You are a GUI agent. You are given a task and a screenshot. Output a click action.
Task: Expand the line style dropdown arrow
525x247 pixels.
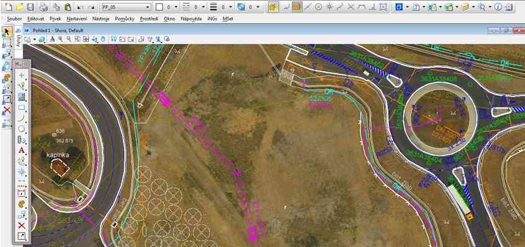coord(204,7)
